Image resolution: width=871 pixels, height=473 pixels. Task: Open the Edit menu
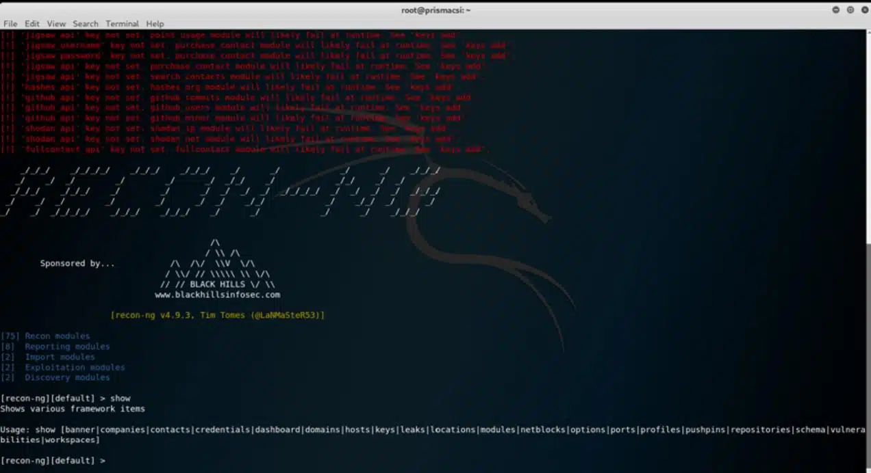[31, 23]
